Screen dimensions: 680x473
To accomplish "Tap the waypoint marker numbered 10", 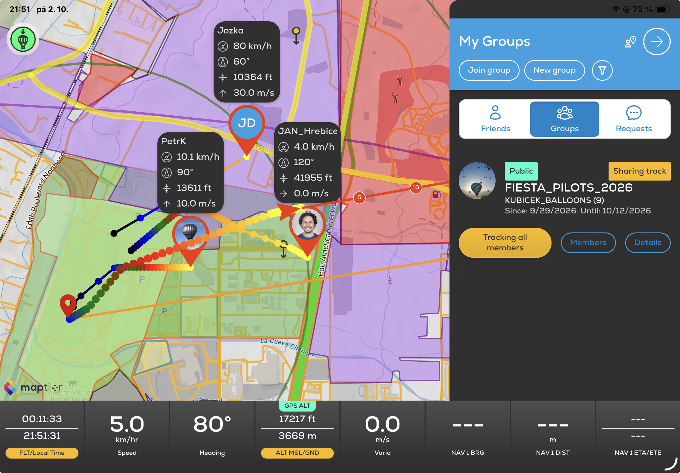I will click(x=416, y=187).
